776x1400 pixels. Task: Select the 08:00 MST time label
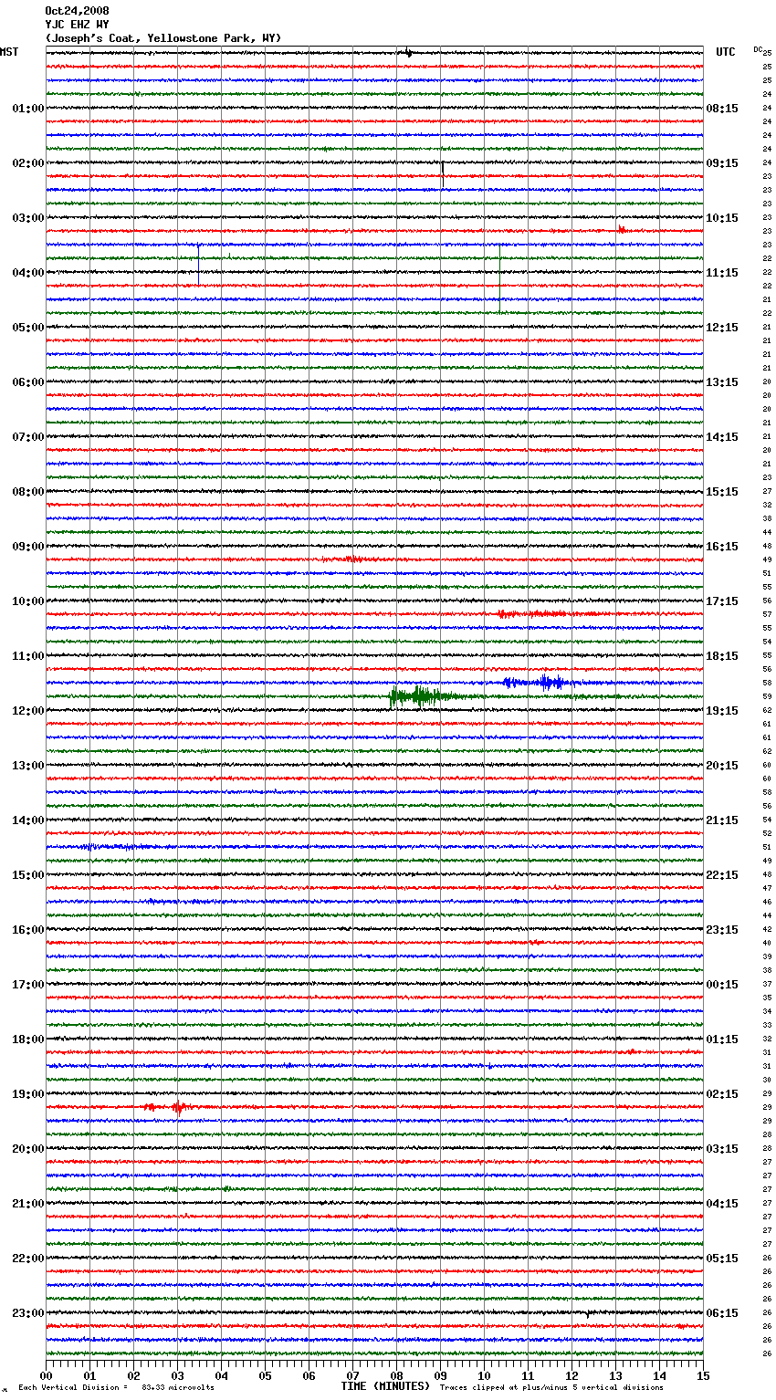tap(28, 492)
